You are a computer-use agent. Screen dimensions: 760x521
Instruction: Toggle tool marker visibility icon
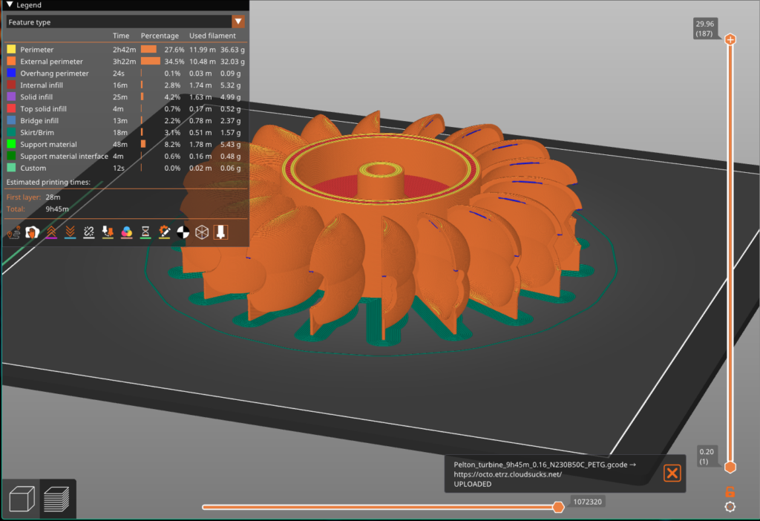[220, 232]
